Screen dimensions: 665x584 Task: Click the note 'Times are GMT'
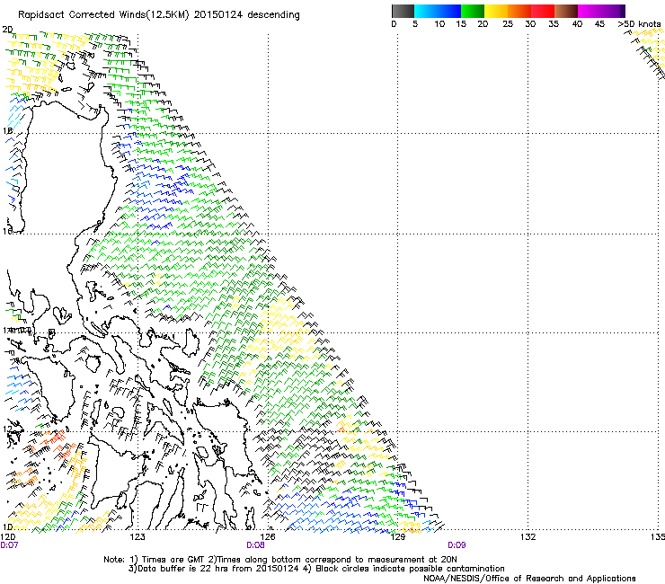tap(173, 560)
